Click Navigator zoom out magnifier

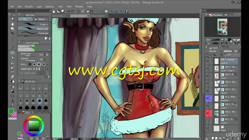(x=222, y=40)
